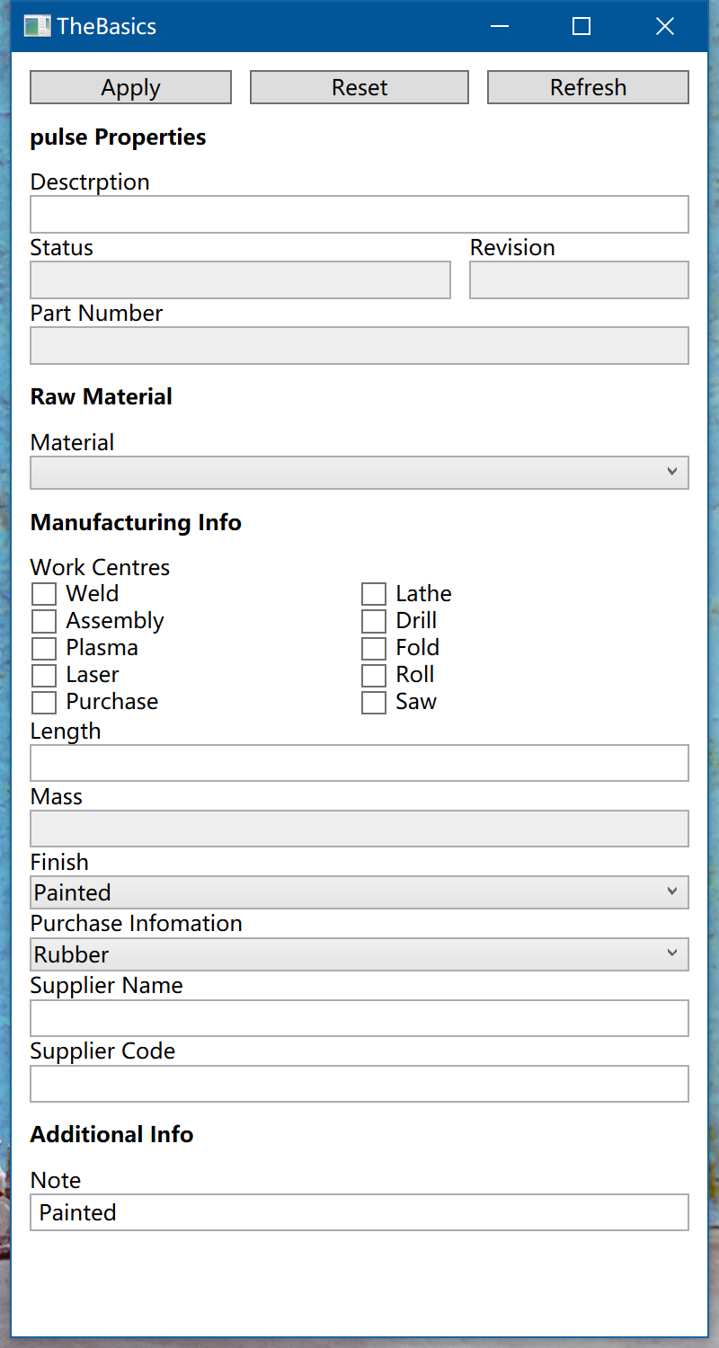This screenshot has width=719, height=1348.
Task: Toggle the Laser checkbox
Action: point(44,675)
